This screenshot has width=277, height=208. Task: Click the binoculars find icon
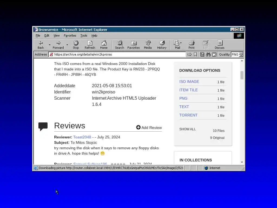(208, 54)
